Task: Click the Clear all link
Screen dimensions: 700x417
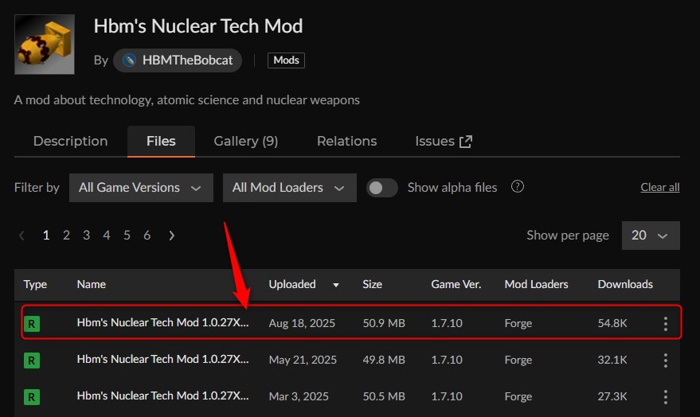Action: coord(660,187)
